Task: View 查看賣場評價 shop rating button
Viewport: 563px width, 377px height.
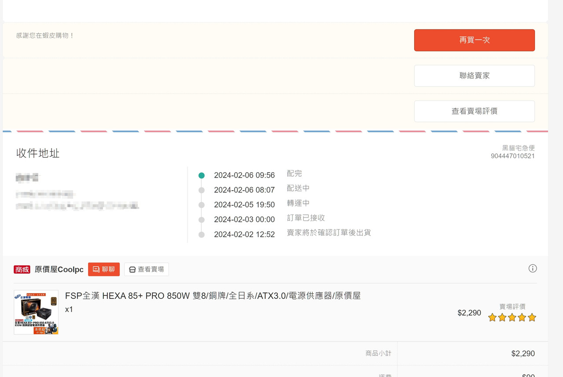Action: coord(474,111)
